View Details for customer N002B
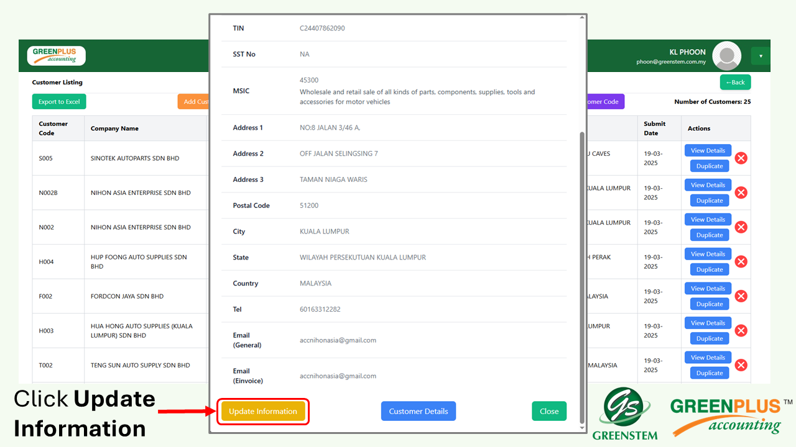The width and height of the screenshot is (796, 447). [x=708, y=185]
